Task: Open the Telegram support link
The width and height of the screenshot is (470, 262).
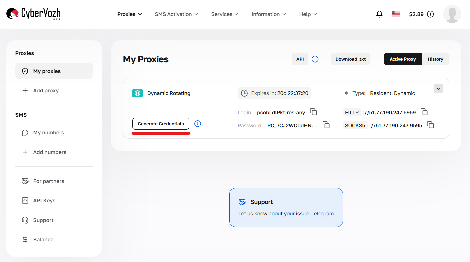Action: point(322,213)
